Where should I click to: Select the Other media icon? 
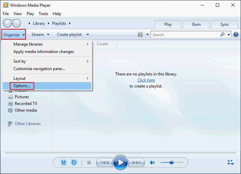click(10, 110)
